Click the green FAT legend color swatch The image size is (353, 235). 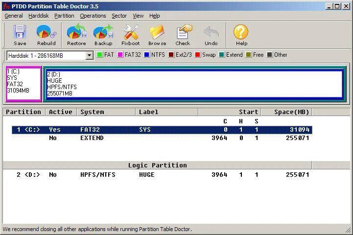99,55
